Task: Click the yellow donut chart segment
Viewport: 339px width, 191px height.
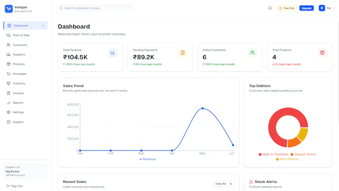Action: (303, 134)
